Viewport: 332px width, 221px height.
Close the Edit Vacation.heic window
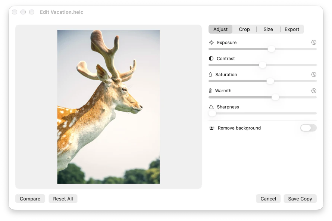pos(15,12)
